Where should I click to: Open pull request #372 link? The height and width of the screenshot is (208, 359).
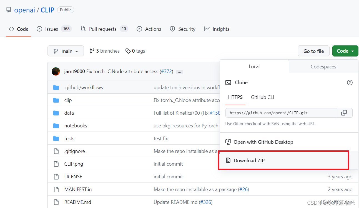167,71
